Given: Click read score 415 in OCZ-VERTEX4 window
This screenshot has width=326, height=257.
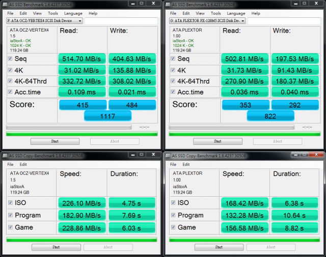Looking at the screenshot, I should (x=83, y=105).
